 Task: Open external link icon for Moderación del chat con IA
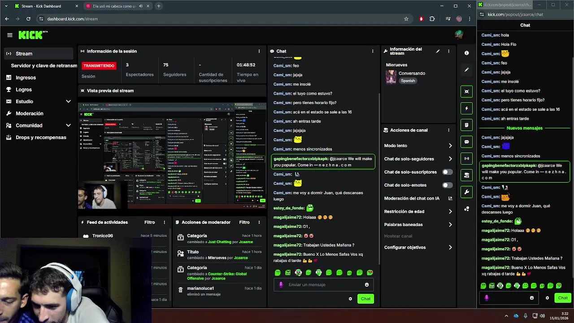[x=450, y=198]
